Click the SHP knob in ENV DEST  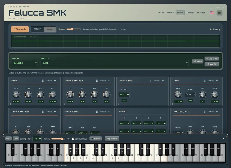point(94,95)
